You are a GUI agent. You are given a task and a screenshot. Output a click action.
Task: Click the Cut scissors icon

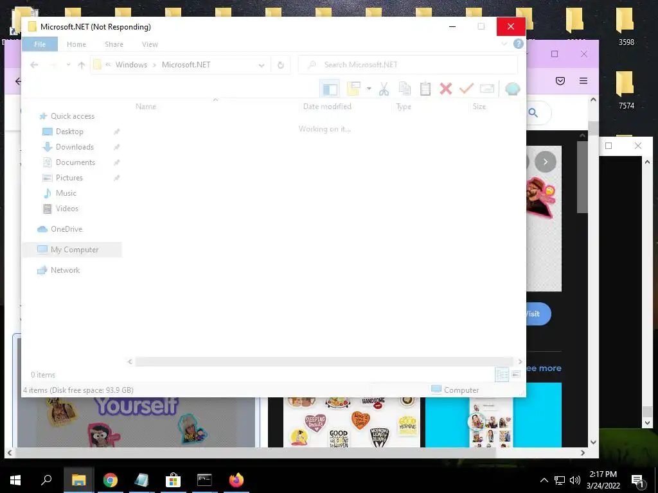(x=384, y=89)
